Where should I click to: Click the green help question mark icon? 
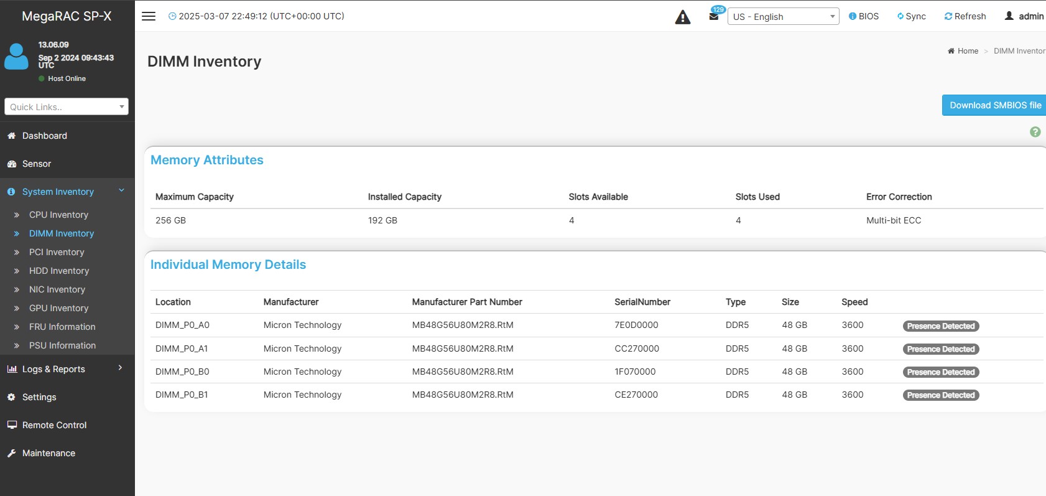pyautogui.click(x=1035, y=132)
